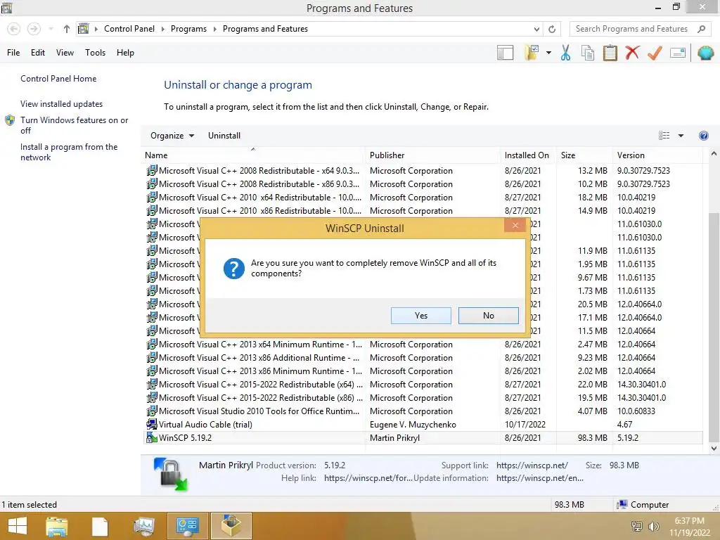Click the Copy toolbar icon
Viewport: 720px width, 540px height.
click(587, 53)
